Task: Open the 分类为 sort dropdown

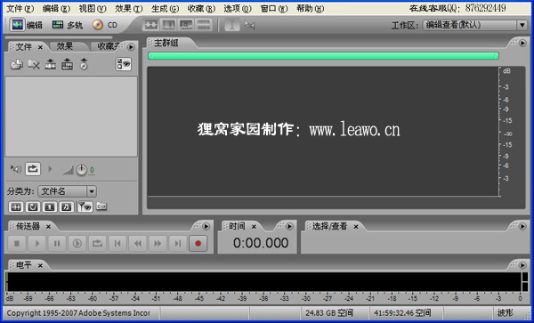Action: point(67,191)
